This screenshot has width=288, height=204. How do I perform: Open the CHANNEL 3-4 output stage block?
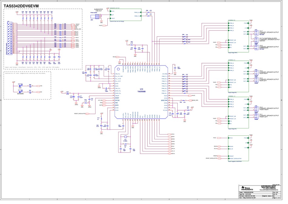(x=238, y=76)
